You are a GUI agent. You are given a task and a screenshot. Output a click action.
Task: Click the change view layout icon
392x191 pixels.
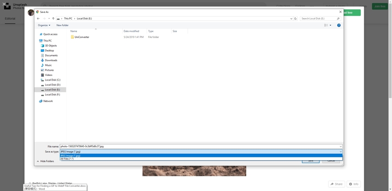326,25
